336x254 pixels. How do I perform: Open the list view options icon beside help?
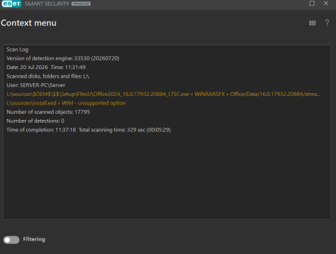coord(312,23)
